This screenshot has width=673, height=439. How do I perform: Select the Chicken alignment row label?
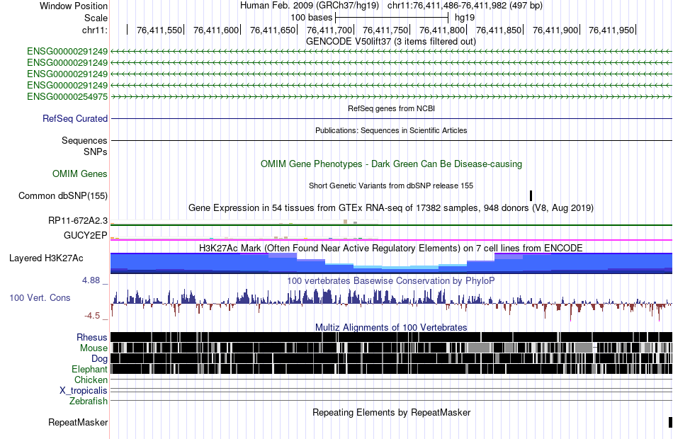[91, 380]
